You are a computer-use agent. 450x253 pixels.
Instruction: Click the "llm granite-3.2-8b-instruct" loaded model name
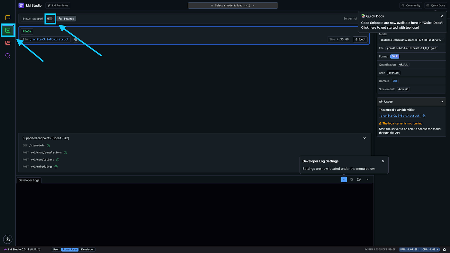tap(46, 39)
